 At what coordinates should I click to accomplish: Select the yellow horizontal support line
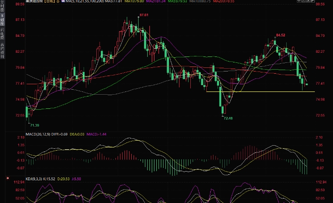click(260, 91)
